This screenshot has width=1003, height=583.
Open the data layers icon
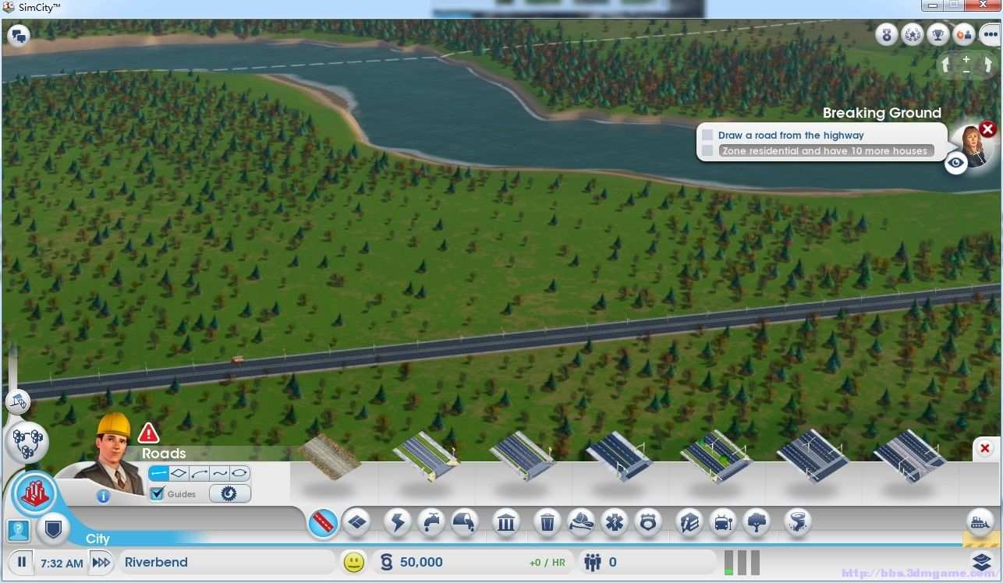point(982,560)
